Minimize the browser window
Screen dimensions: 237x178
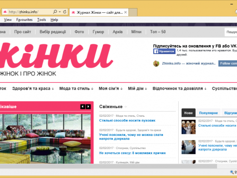[231, 4]
